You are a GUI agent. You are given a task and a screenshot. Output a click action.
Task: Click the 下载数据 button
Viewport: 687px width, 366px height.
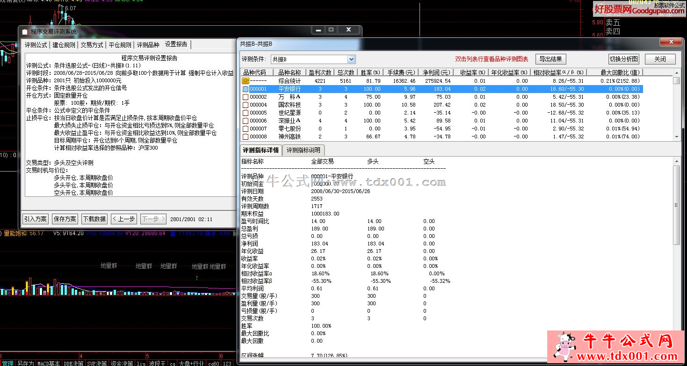[x=94, y=219]
